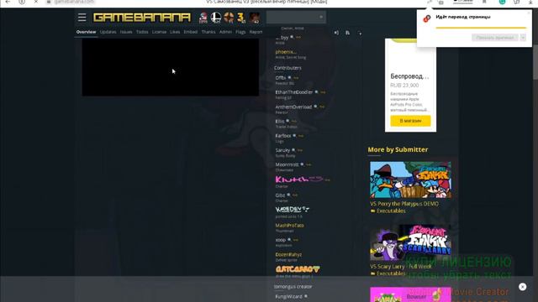The height and width of the screenshot is (302, 538).
Task: Switch to the Likes tab
Action: point(175,32)
